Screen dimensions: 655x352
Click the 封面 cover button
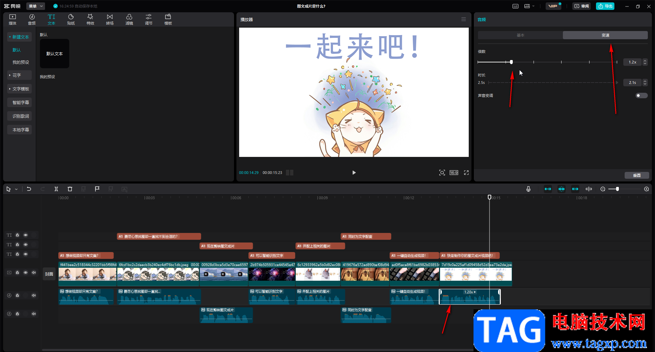click(x=49, y=274)
